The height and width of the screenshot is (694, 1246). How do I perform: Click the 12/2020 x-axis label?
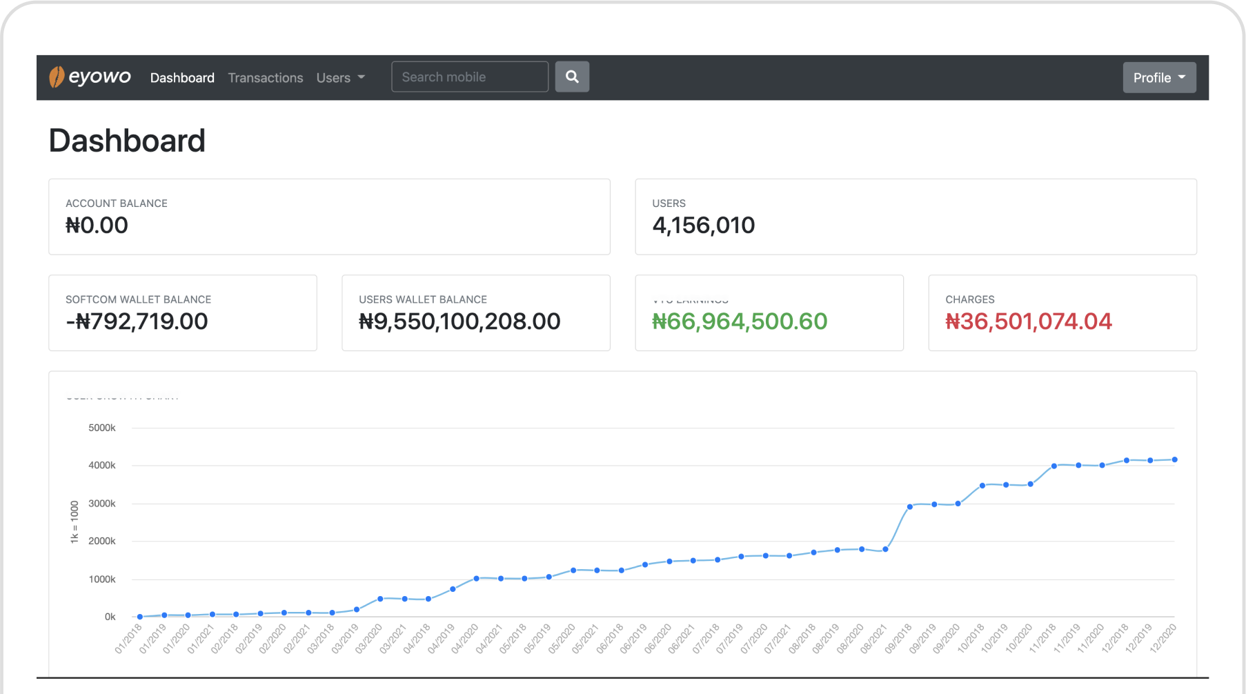click(x=1163, y=639)
